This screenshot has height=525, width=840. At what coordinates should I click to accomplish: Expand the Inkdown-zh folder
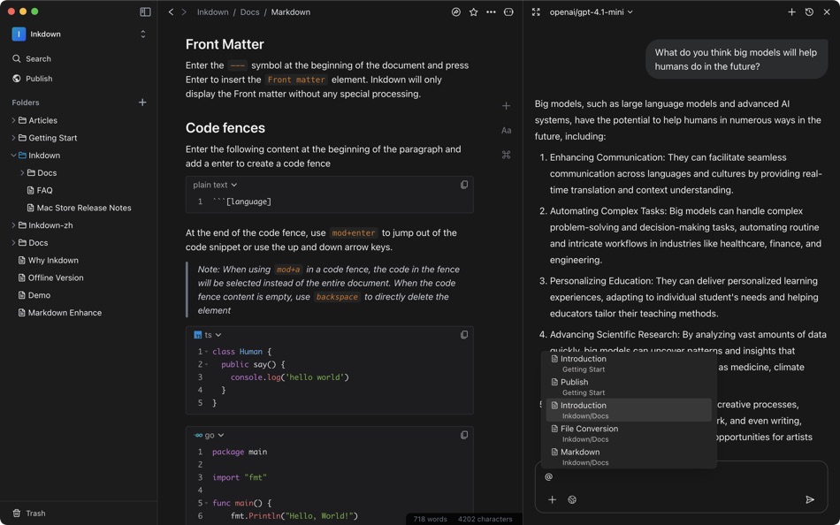click(x=13, y=225)
